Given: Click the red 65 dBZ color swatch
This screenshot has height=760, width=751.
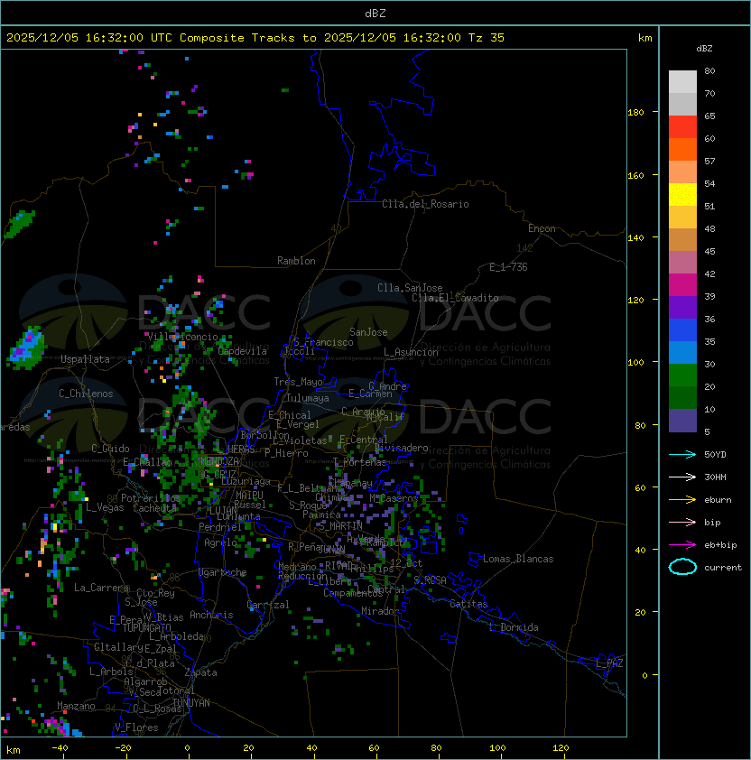Looking at the screenshot, I should tap(682, 127).
